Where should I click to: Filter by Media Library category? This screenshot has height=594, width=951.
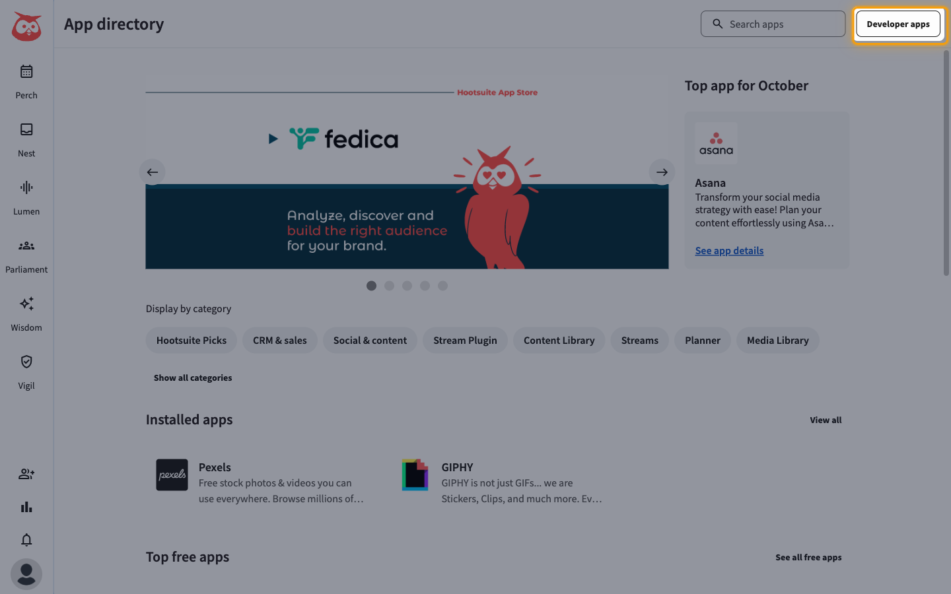pos(777,341)
